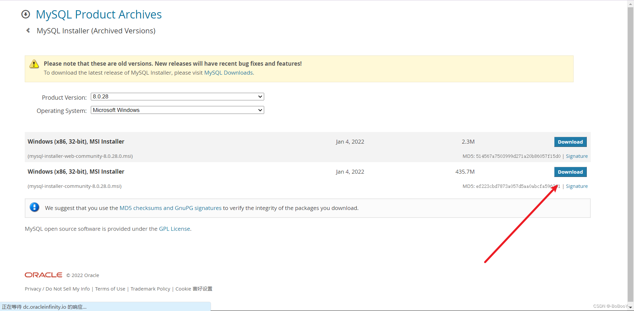Click the blue exclamation info icon

34,207
